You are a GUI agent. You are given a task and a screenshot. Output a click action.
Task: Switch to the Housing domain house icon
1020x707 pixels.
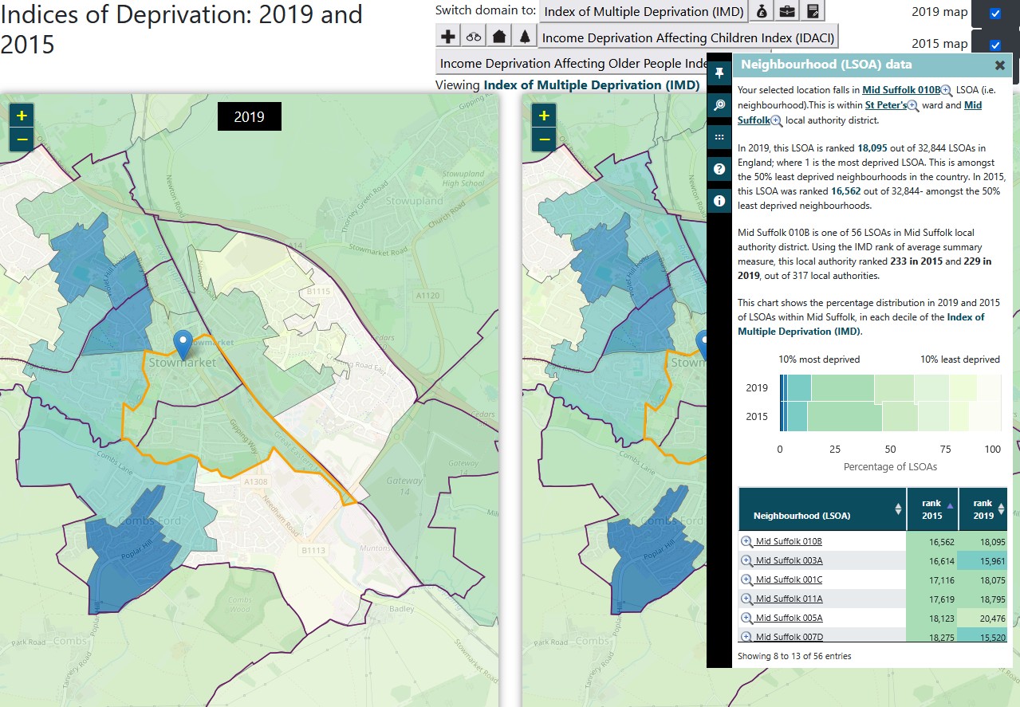tap(499, 37)
